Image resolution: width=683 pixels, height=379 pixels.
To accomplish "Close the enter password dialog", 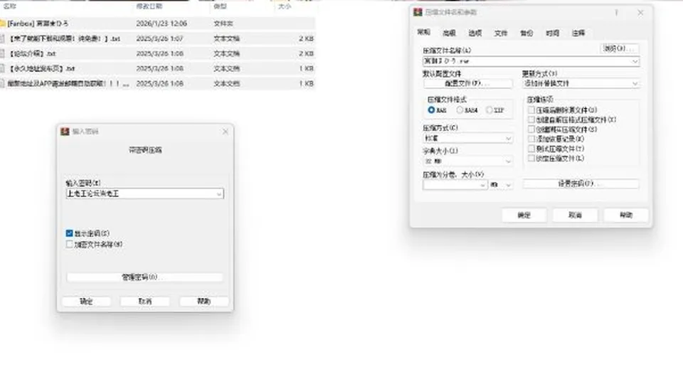I will [226, 132].
